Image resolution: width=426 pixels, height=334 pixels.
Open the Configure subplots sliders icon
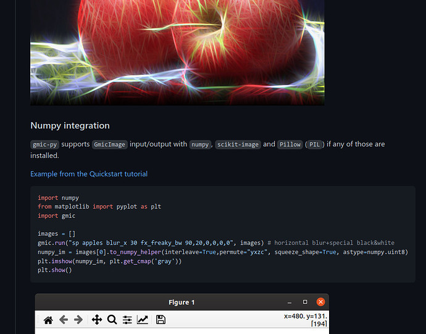(127, 320)
